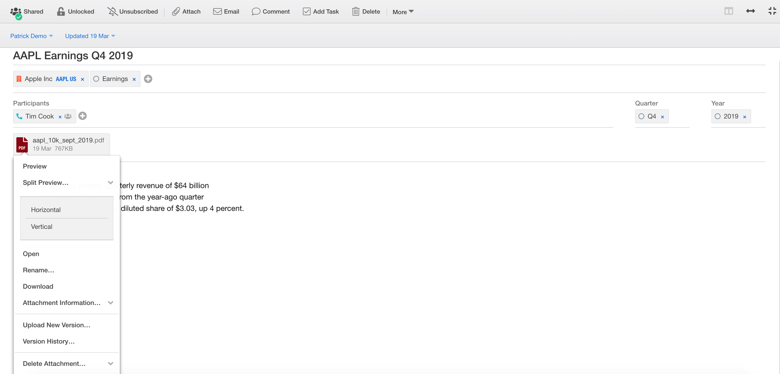Choose Download from the attachment menu
780x374 pixels.
pos(38,286)
